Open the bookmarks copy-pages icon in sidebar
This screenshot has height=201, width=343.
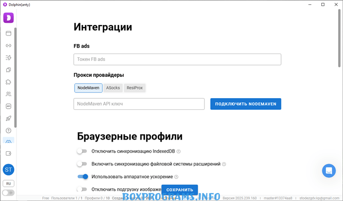[8, 70]
